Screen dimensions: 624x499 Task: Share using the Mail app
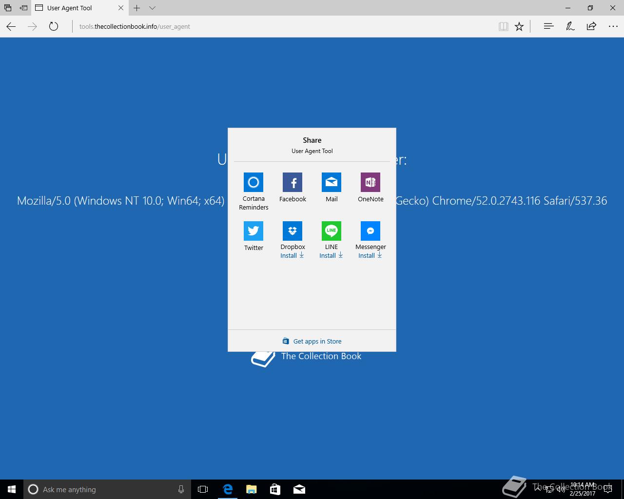point(331,188)
